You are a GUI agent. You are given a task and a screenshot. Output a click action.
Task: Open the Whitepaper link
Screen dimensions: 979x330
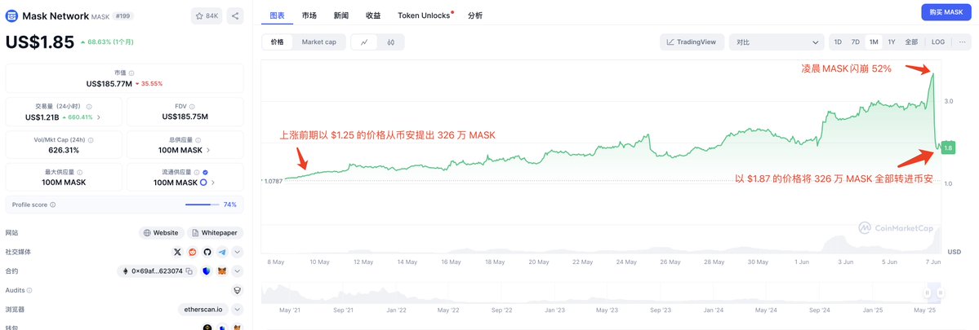pyautogui.click(x=215, y=233)
